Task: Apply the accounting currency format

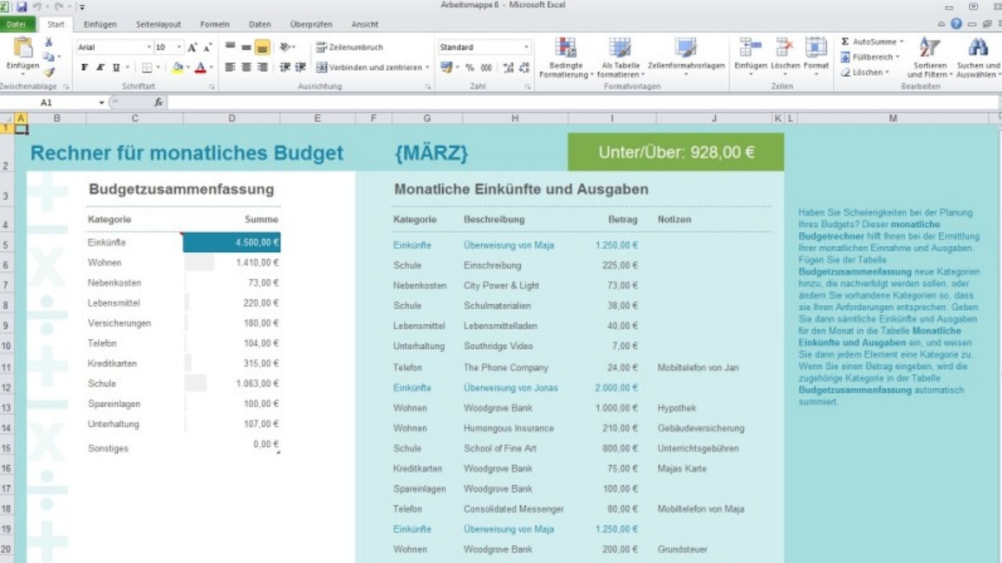Action: tap(446, 67)
